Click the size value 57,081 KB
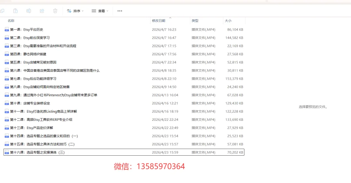Screen dimensions: 351x183 tap(235, 144)
